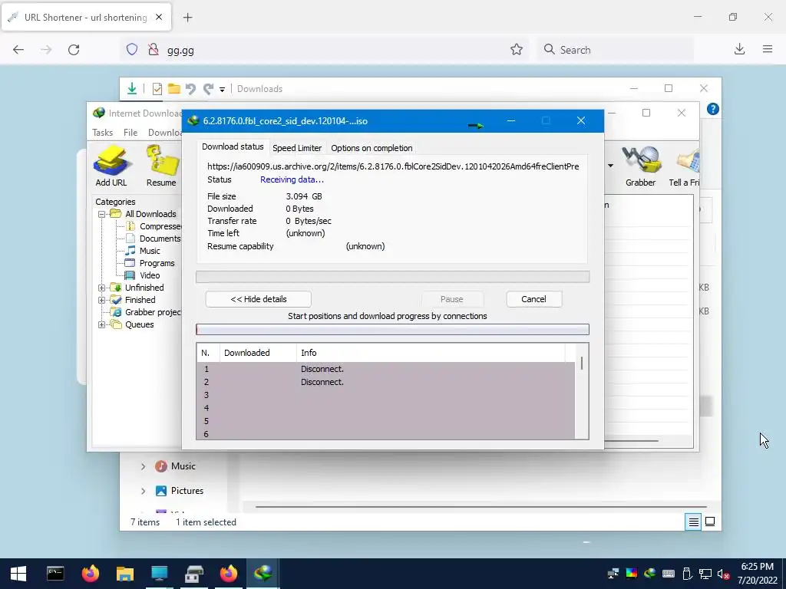Select the Grabber projects tree item
Viewport: 786px width, 589px height.
click(x=147, y=313)
